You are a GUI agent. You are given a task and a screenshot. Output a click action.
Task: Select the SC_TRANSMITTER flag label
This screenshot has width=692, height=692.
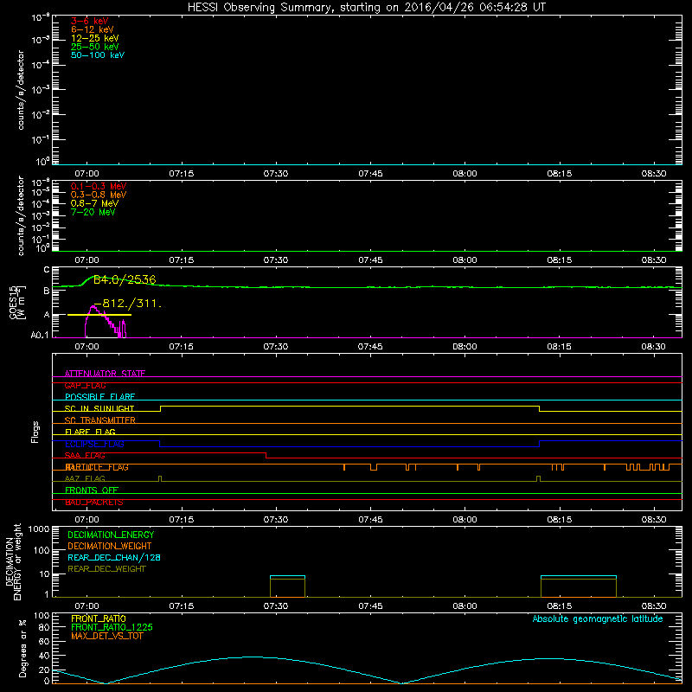click(x=100, y=420)
